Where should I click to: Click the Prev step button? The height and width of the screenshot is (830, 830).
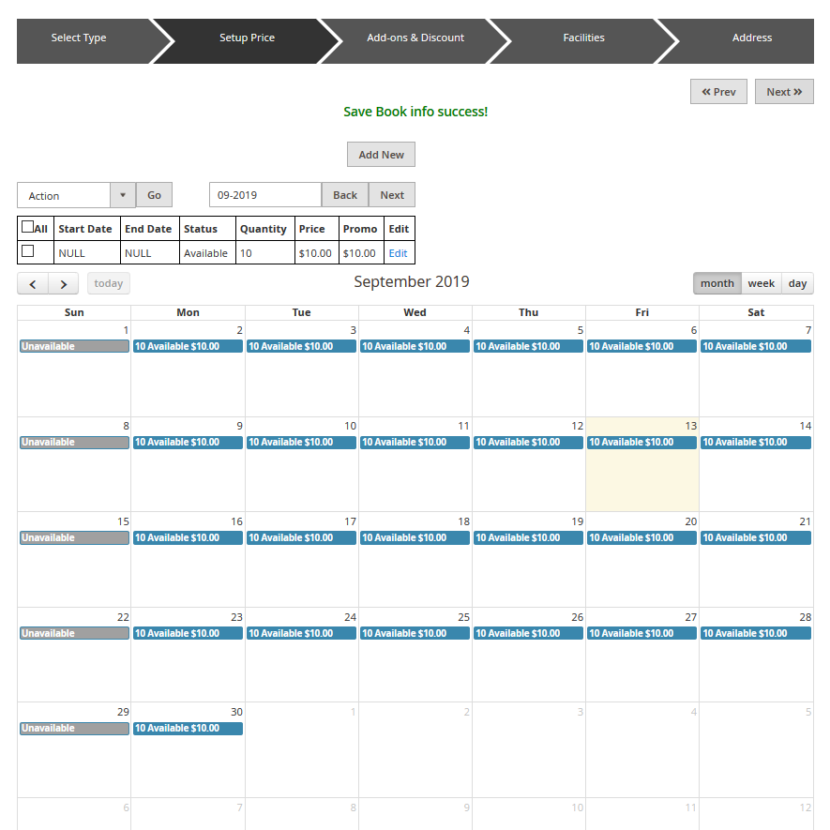click(718, 92)
